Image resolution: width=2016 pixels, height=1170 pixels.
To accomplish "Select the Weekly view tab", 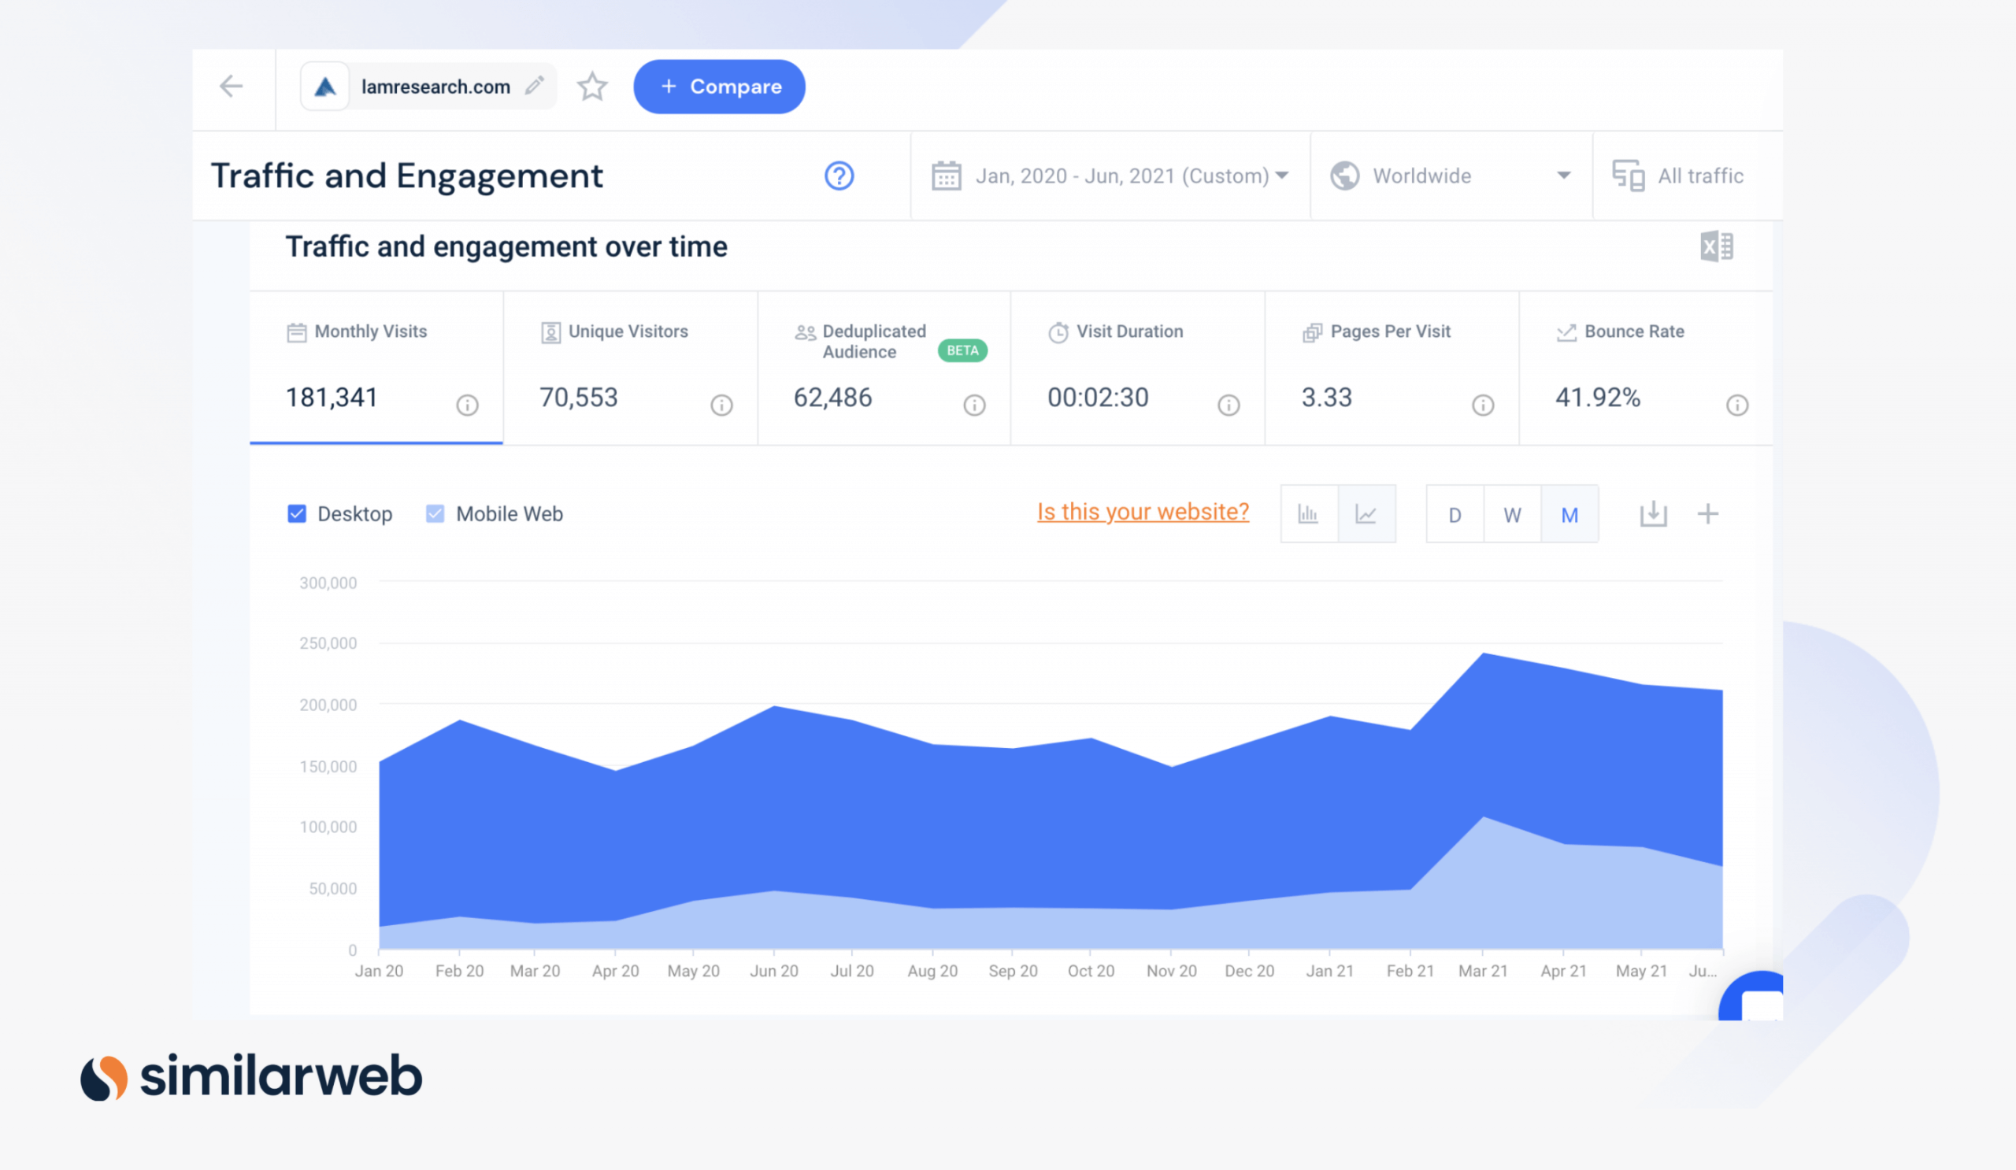I will [x=1512, y=514].
